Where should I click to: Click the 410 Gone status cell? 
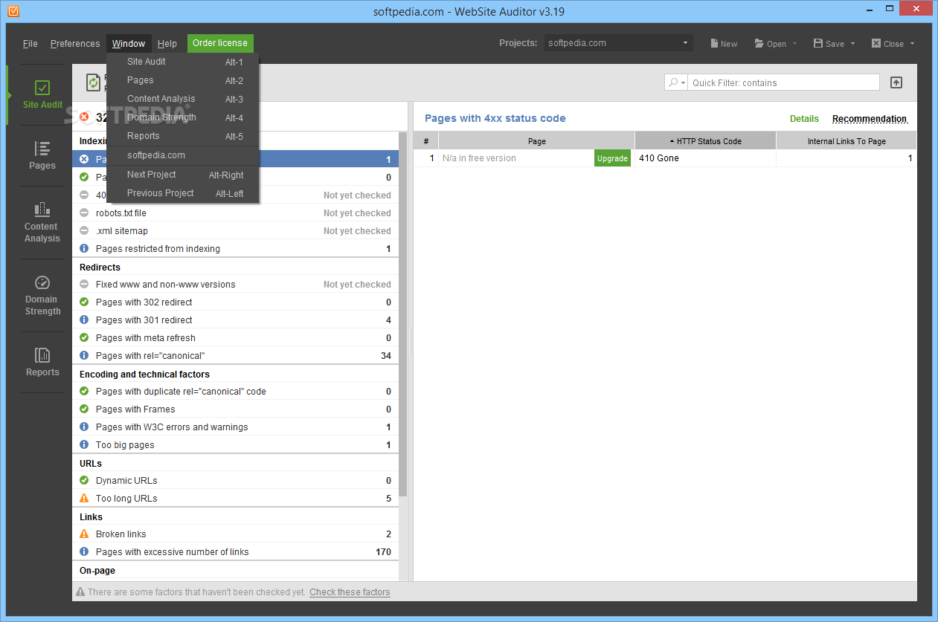click(705, 158)
